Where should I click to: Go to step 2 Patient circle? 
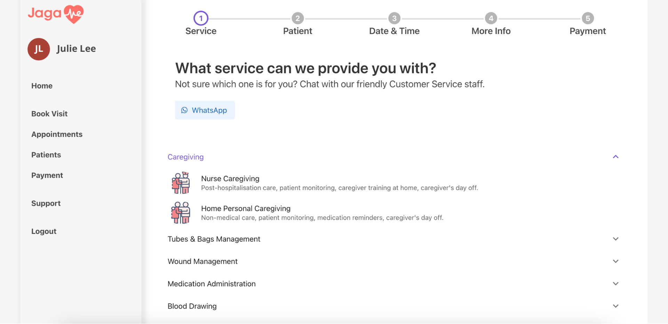tap(297, 18)
